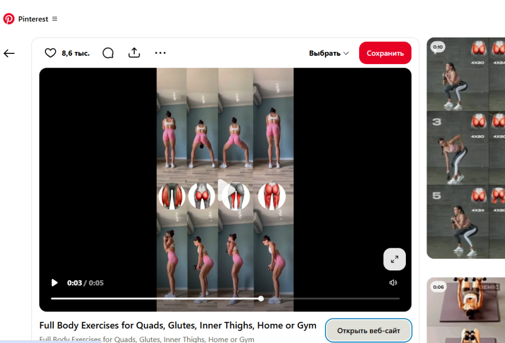Open related dumbbell pin 0:06
505x343 pixels.
[x=466, y=310]
